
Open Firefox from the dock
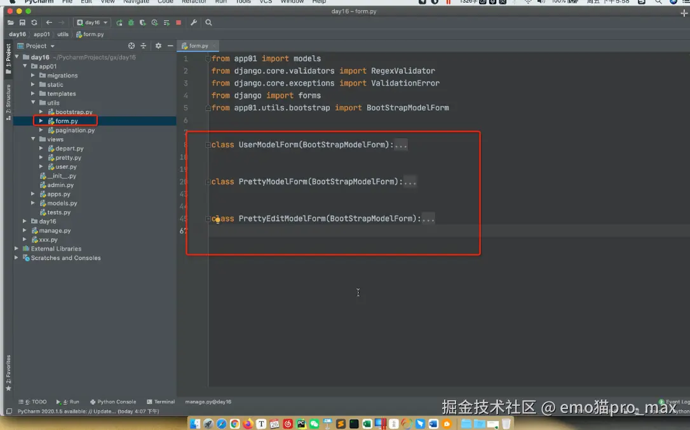click(248, 424)
